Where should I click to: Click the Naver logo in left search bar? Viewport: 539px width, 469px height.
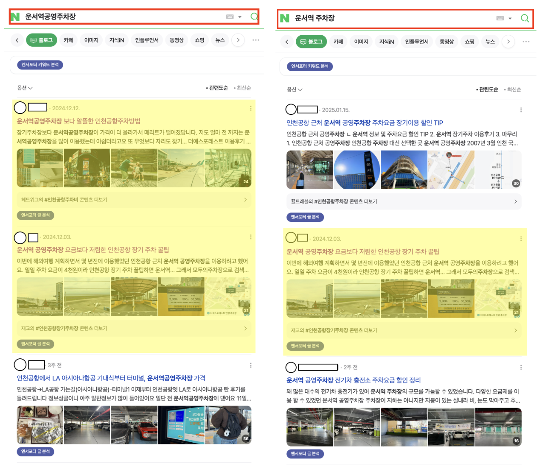pyautogui.click(x=15, y=17)
